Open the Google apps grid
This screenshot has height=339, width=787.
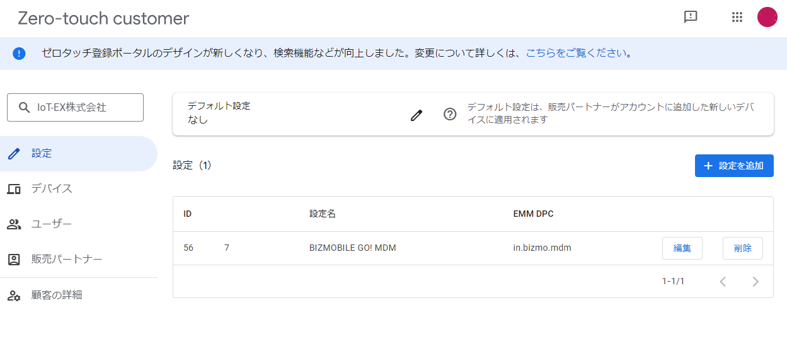[737, 17]
